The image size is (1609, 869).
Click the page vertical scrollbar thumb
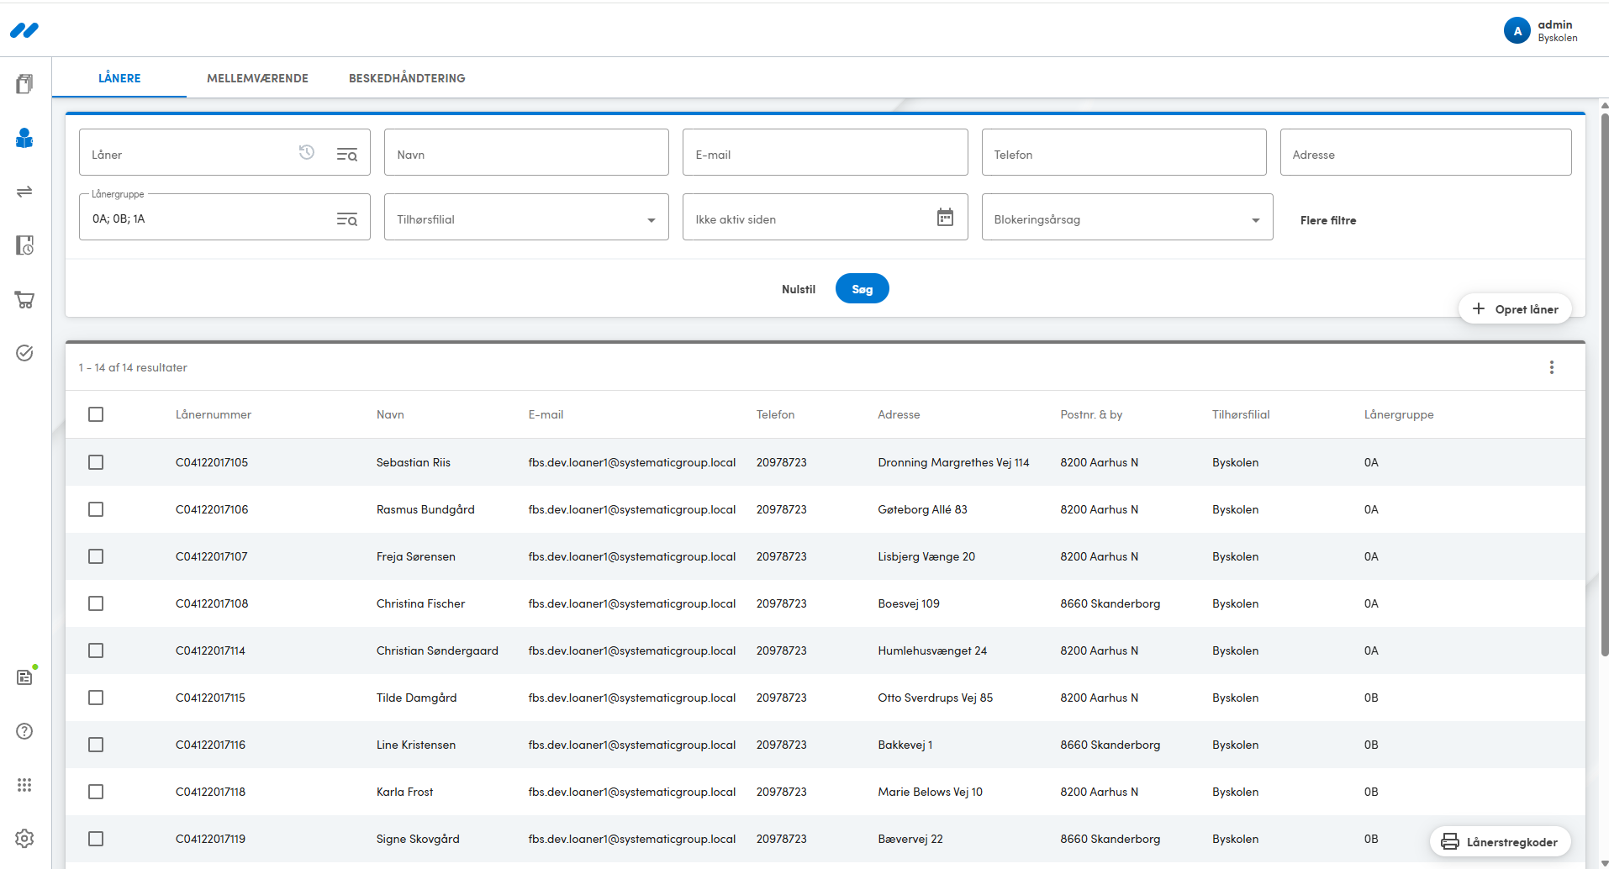1604,384
